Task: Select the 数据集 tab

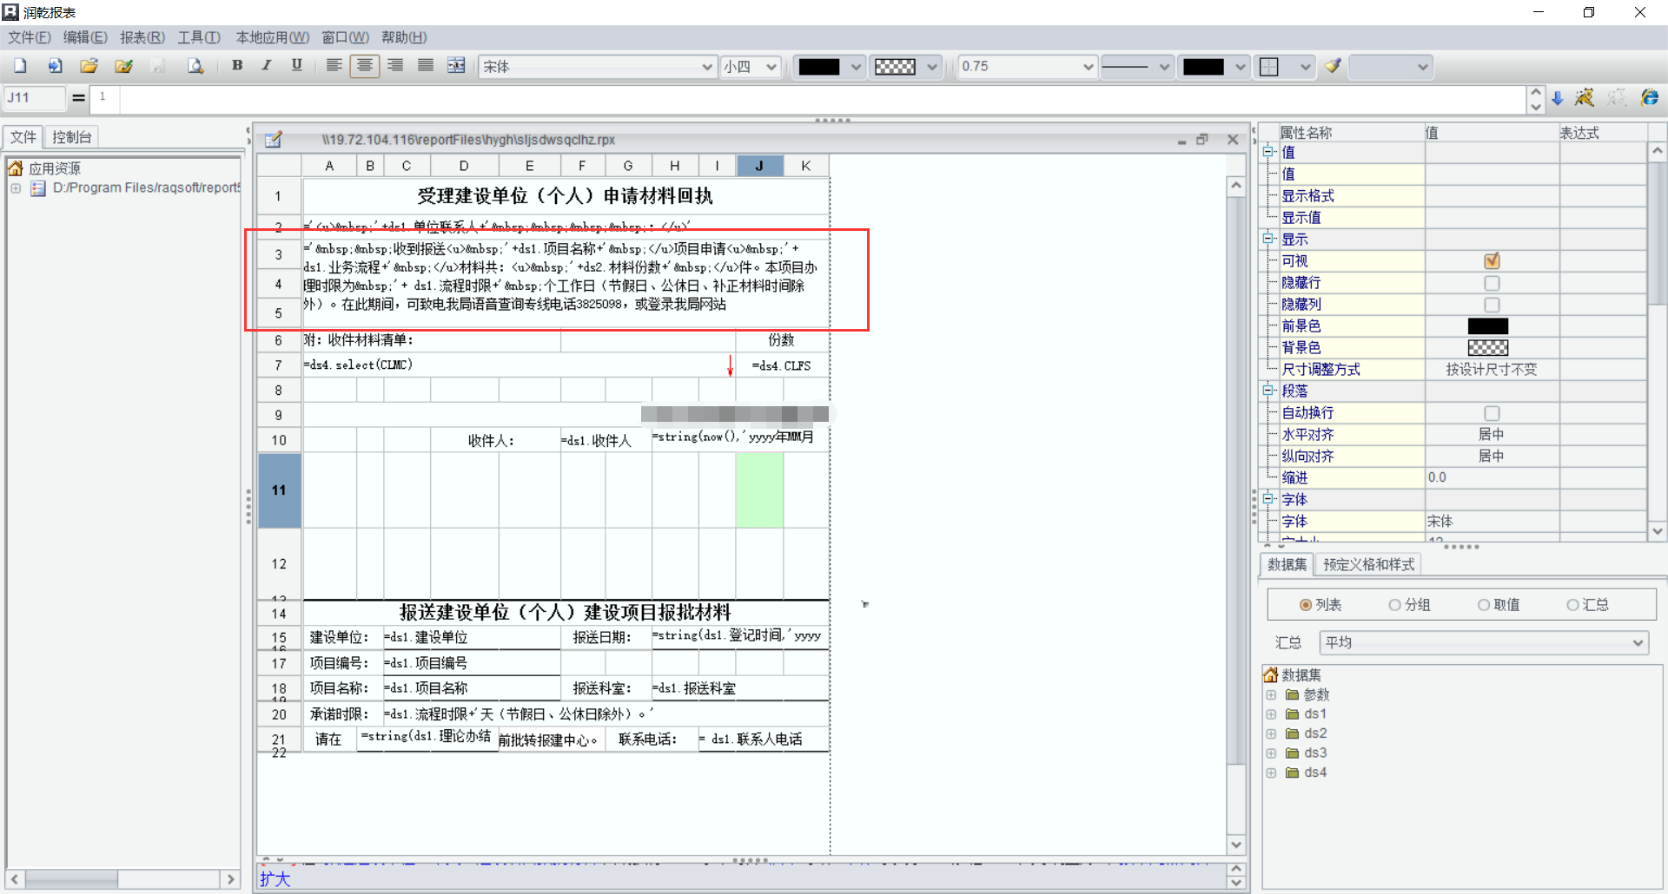Action: [1287, 565]
